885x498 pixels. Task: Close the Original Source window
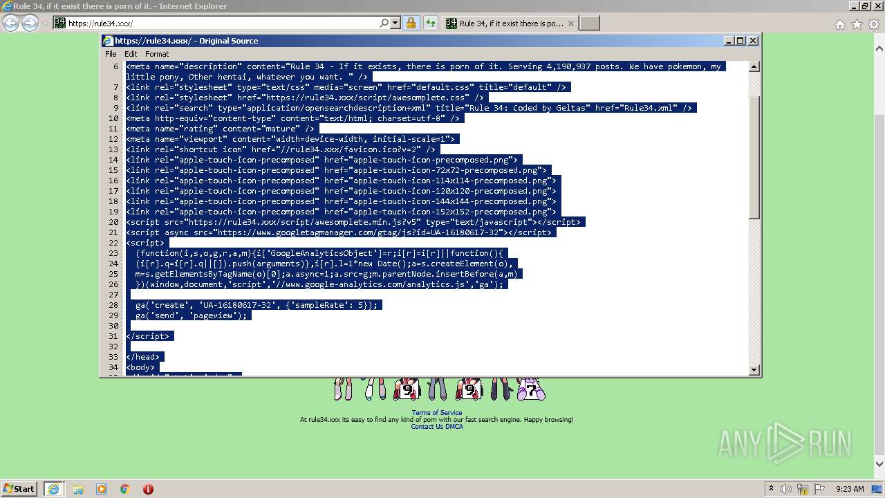pyautogui.click(x=753, y=41)
